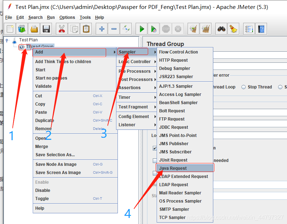
Task: Click the Test Plan flask icon
Action: click(x=15, y=40)
